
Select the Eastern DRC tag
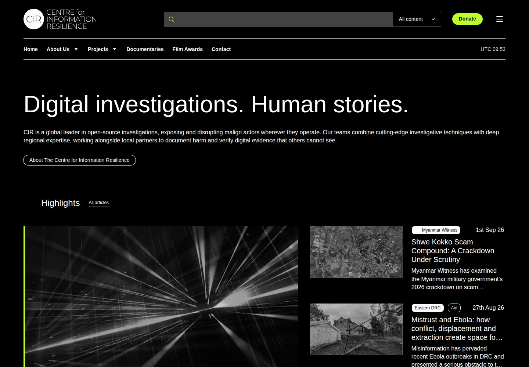[428, 308]
